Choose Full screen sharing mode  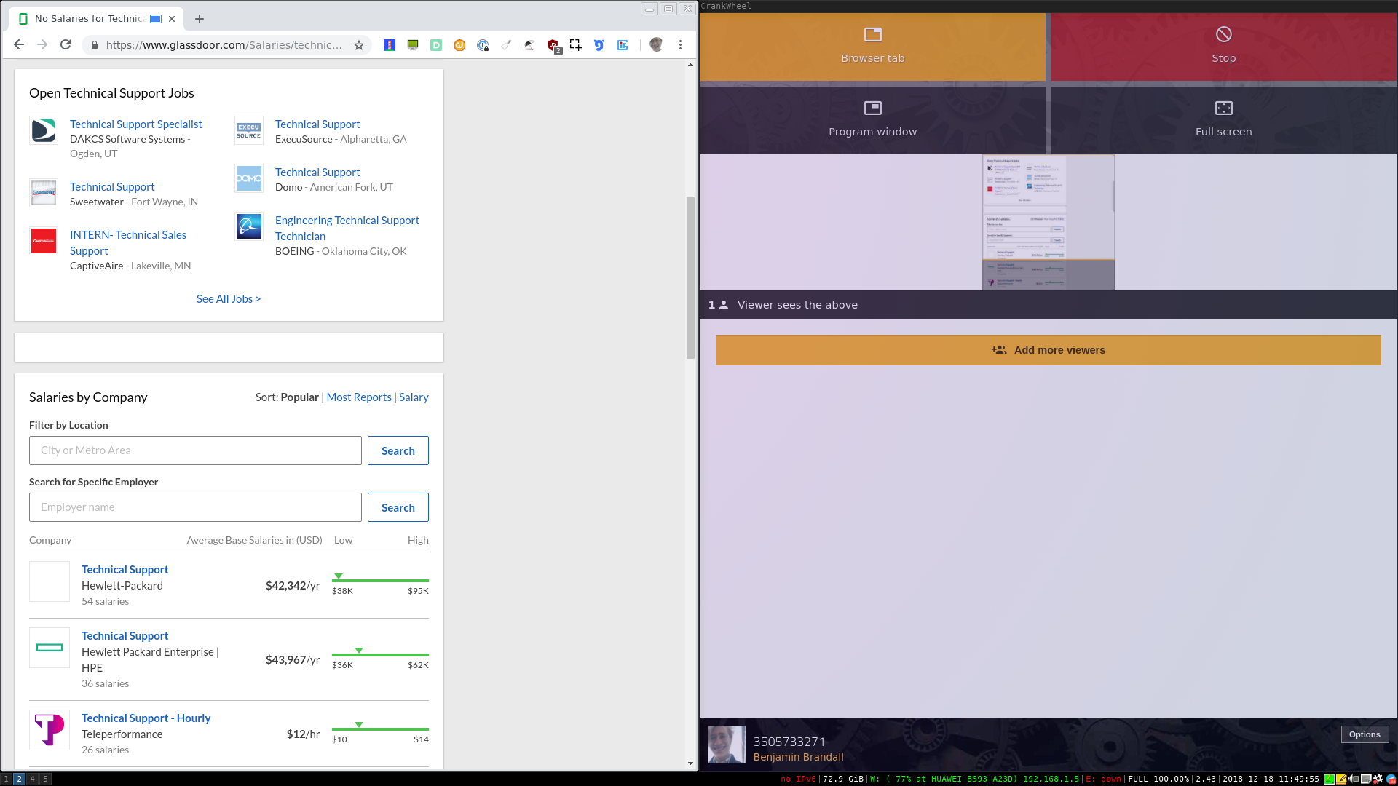pos(1223,120)
